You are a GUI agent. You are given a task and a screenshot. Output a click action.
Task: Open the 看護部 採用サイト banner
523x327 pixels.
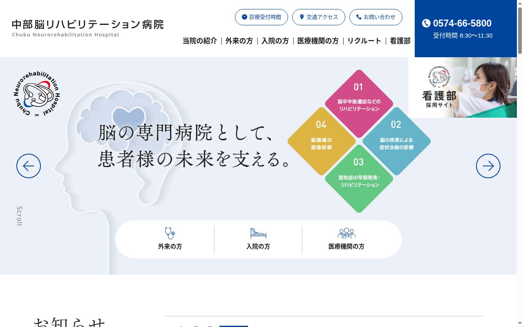pyautogui.click(x=463, y=87)
